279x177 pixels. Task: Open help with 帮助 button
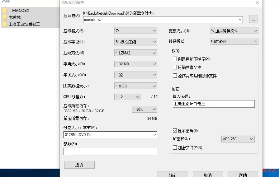(243, 174)
